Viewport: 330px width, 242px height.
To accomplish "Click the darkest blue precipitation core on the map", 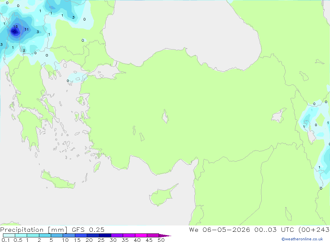I will (x=15, y=32).
